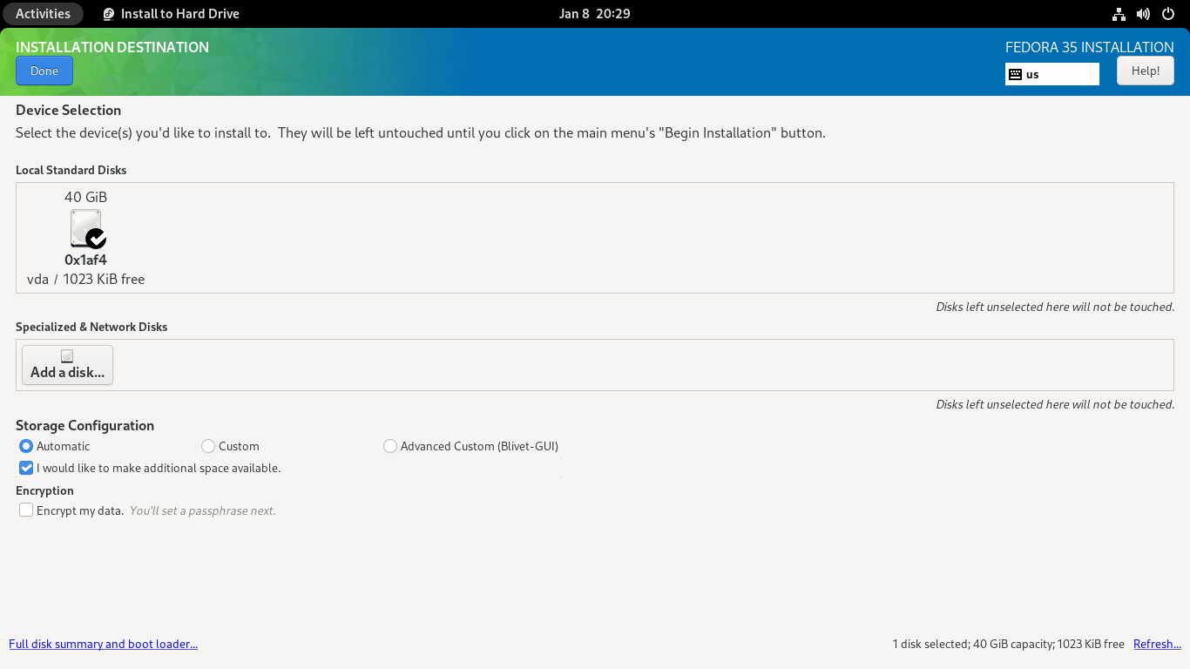Open Full disk summary and boot loader link

[103, 644]
